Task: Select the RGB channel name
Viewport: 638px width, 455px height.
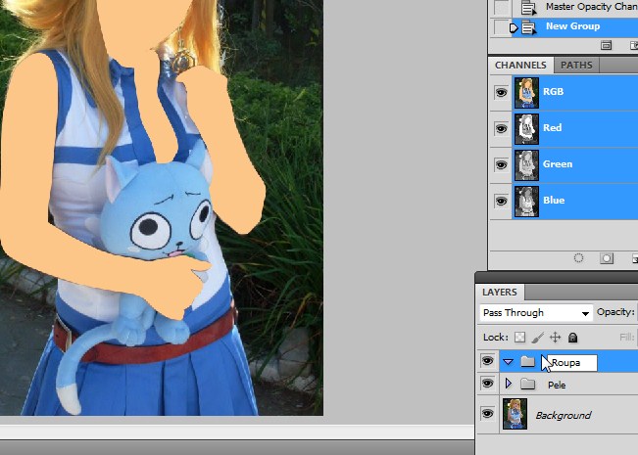Action: (x=553, y=91)
